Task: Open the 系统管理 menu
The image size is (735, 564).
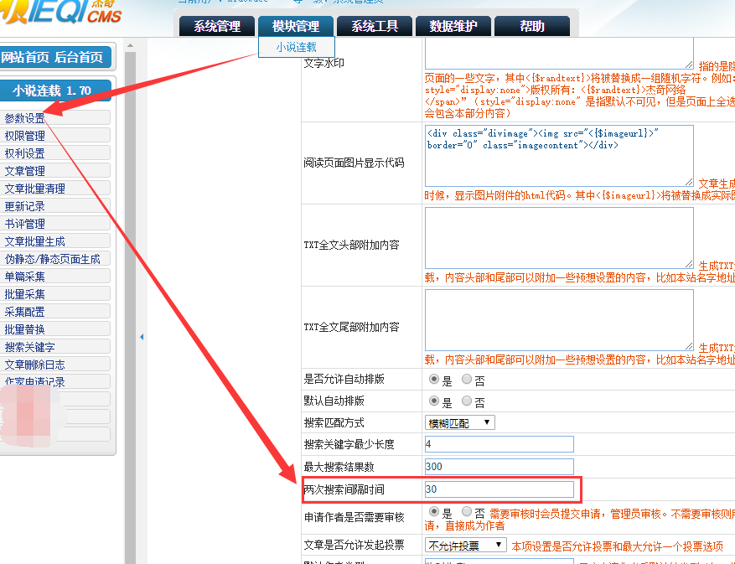Action: point(217,27)
